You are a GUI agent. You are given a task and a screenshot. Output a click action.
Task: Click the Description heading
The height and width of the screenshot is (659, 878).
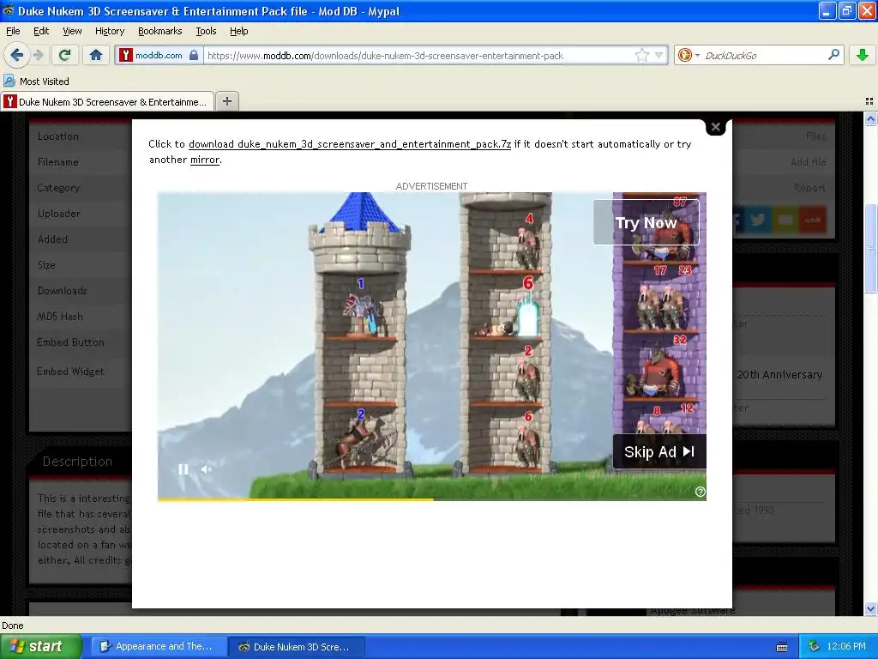click(x=77, y=461)
